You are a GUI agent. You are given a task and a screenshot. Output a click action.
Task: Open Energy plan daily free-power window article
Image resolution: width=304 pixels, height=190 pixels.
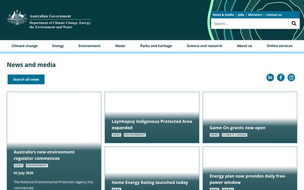(x=247, y=179)
